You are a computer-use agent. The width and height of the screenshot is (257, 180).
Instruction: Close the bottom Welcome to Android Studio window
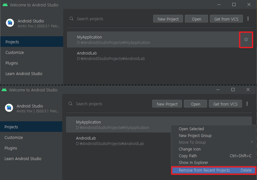pyautogui.click(x=248, y=90)
